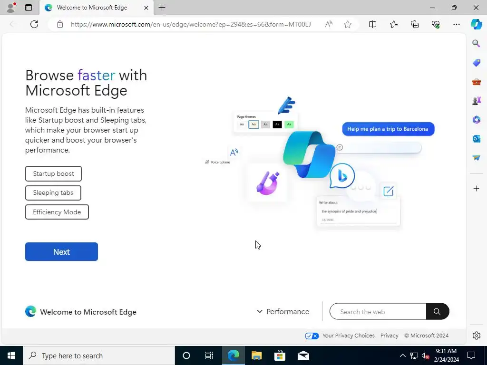Click the address bar URL
487x365 pixels.
[191, 24]
